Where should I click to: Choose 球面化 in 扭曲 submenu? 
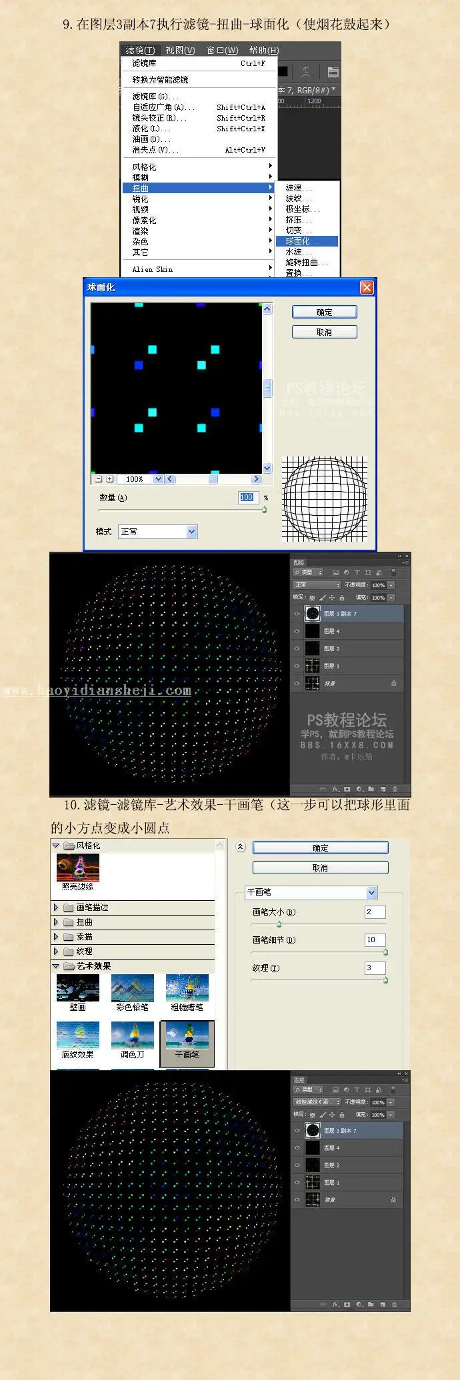307,241
